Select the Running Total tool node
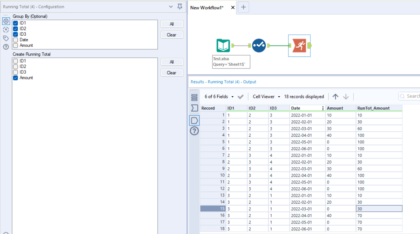Screen dimensions: 420x234 [x=299, y=45]
